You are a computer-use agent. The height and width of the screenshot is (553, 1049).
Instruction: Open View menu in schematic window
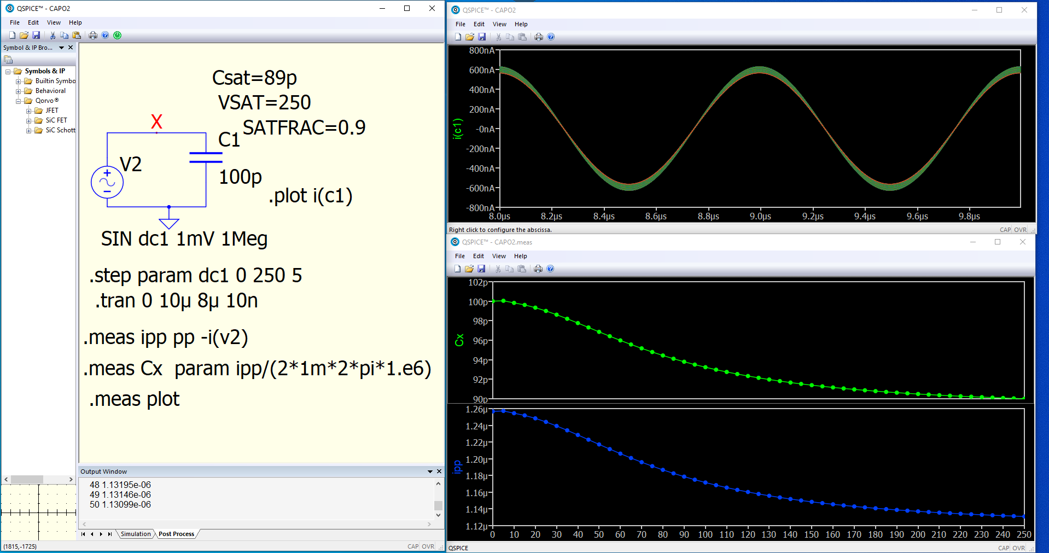coord(54,22)
